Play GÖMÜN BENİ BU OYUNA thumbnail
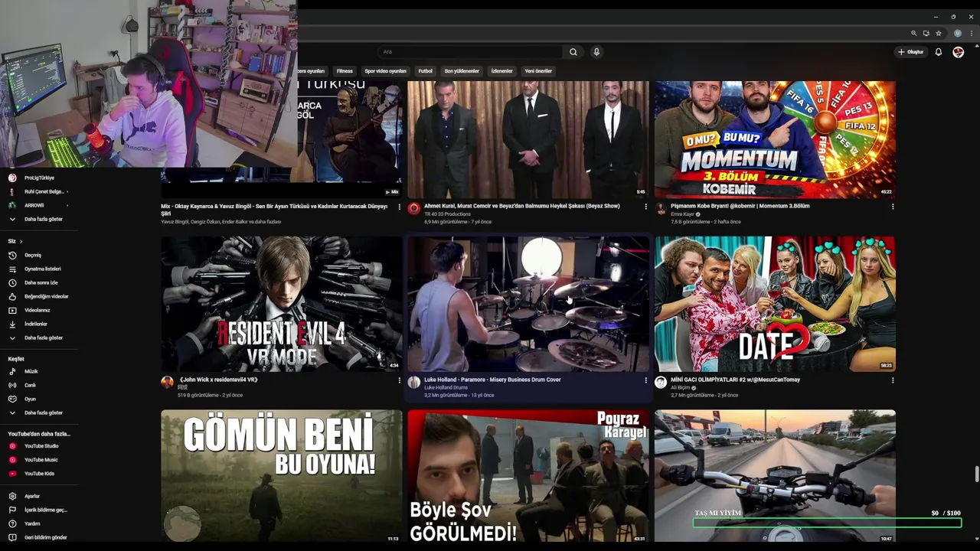980x551 pixels. tap(281, 476)
